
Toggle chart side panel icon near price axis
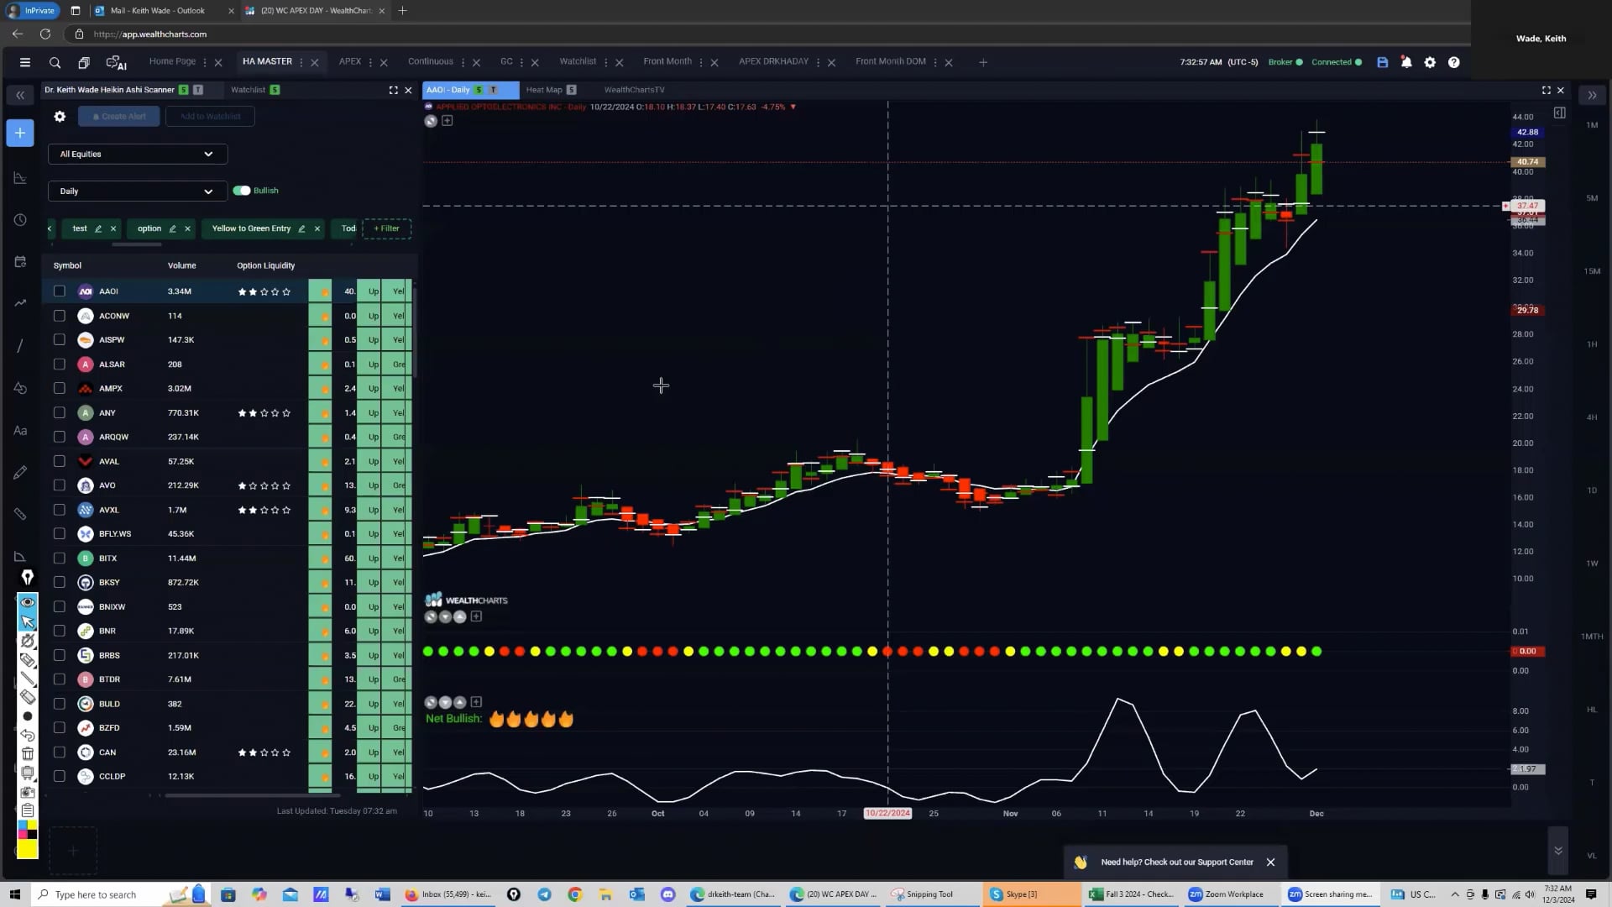tap(1559, 113)
